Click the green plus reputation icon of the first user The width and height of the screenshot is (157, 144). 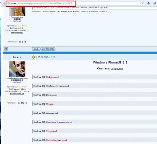tap(25, 42)
